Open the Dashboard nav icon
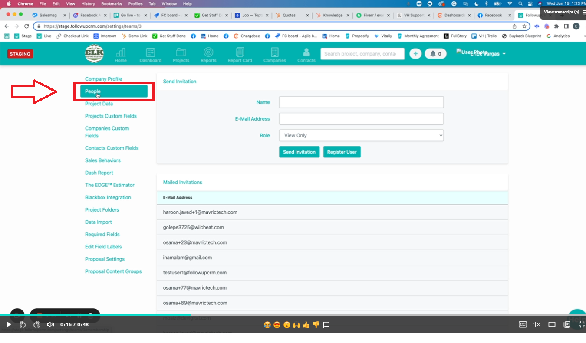This screenshot has height=343, width=586. click(150, 55)
